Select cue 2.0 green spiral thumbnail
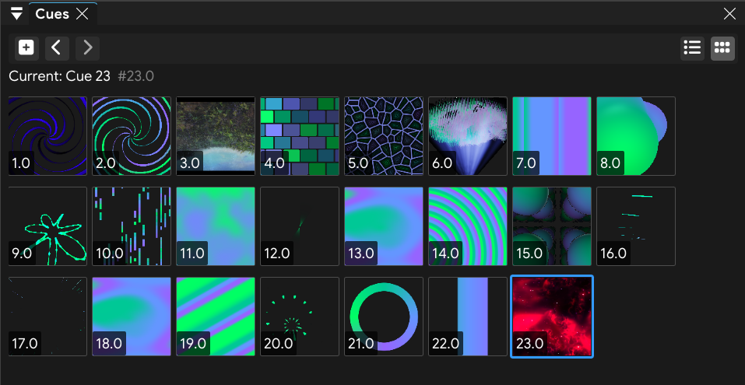745x385 pixels. coord(132,136)
